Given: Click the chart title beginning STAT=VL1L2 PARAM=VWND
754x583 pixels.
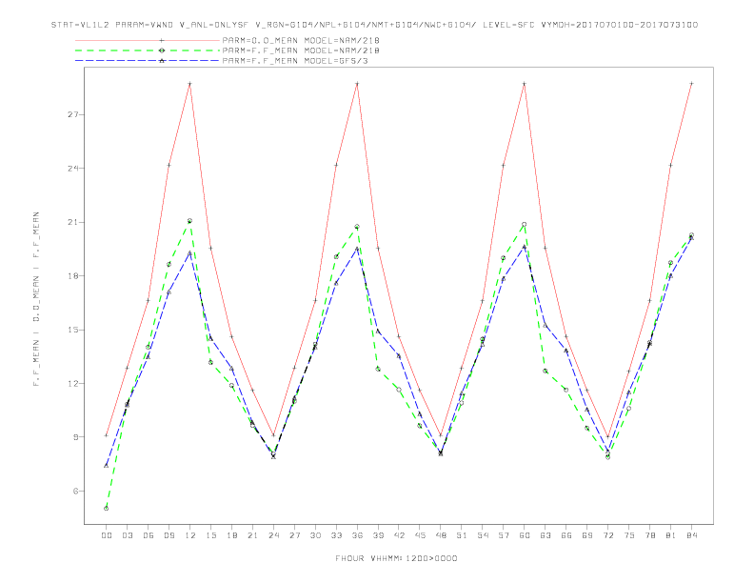Looking at the screenshot, I should click(x=374, y=25).
